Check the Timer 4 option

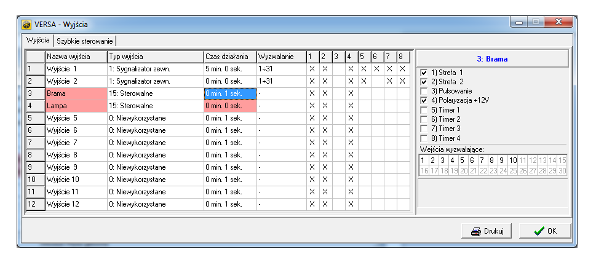[x=423, y=138]
